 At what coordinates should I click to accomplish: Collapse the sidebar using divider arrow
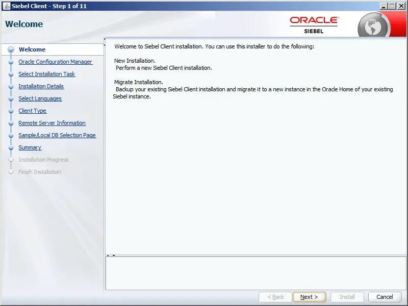click(105, 39)
